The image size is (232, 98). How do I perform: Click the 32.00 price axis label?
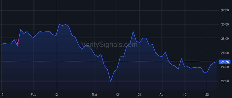225,10
